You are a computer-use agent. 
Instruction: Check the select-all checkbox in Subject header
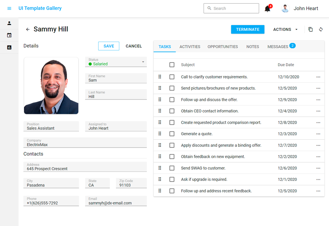[x=172, y=65]
